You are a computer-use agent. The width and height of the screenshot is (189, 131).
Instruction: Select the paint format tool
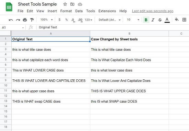point(32,20)
